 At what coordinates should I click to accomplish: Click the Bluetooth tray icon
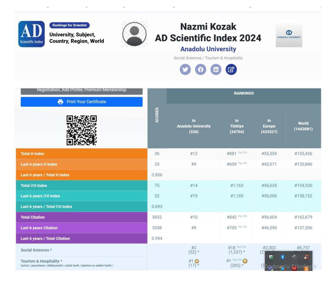pos(283,257)
